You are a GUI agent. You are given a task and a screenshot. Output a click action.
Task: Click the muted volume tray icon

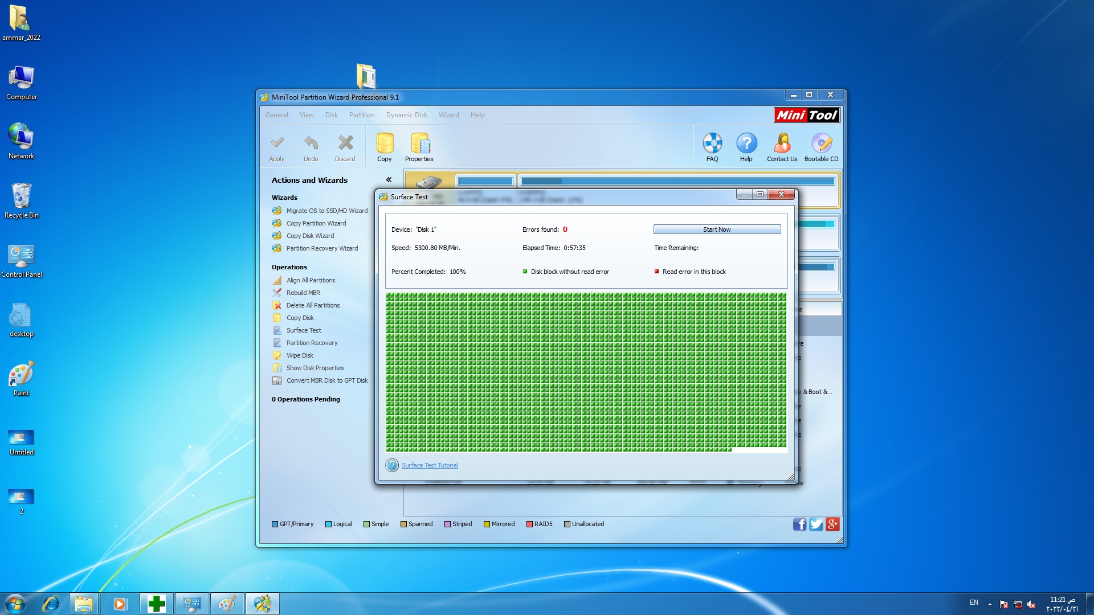(1031, 604)
